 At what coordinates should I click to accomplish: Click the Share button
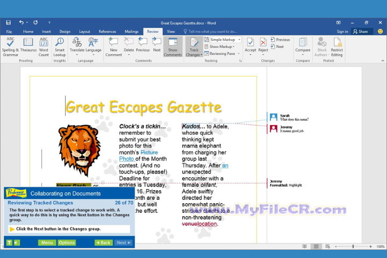pyautogui.click(x=361, y=32)
